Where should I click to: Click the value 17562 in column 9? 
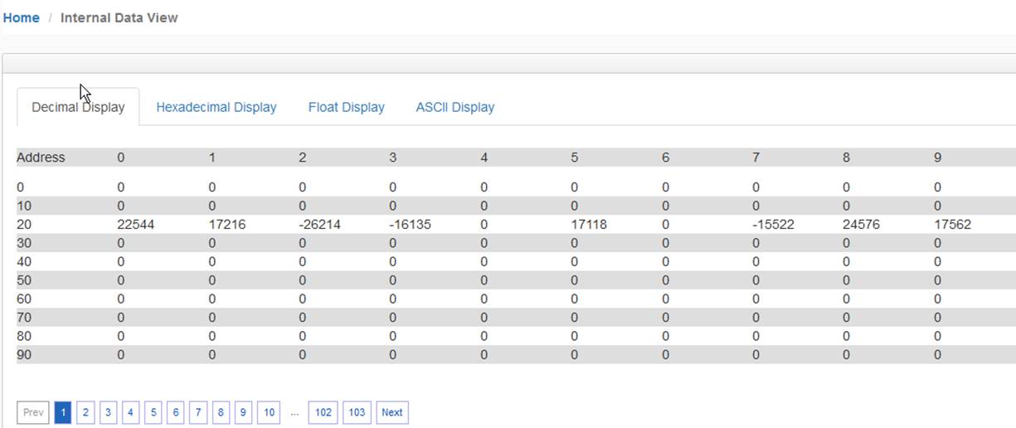(x=952, y=224)
